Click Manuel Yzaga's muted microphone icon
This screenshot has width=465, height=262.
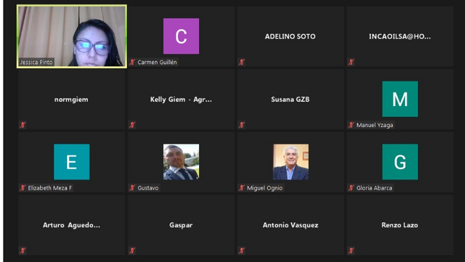[x=351, y=125]
